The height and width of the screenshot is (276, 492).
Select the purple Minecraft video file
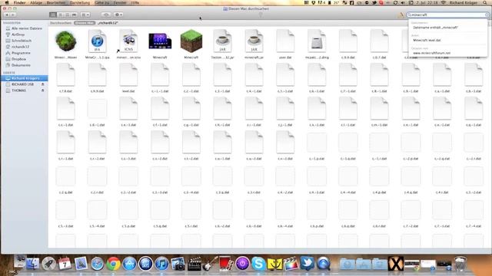pyautogui.click(x=160, y=41)
